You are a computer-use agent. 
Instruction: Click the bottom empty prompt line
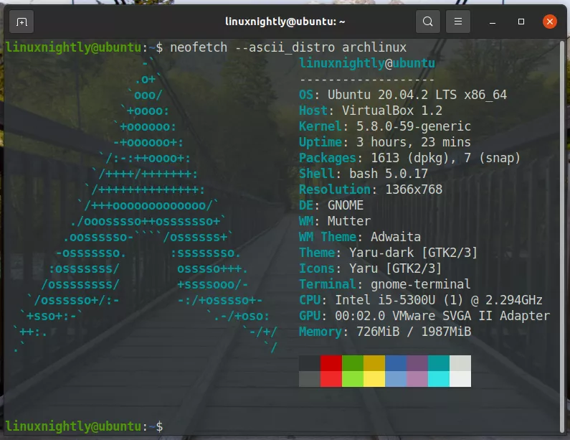click(85, 426)
